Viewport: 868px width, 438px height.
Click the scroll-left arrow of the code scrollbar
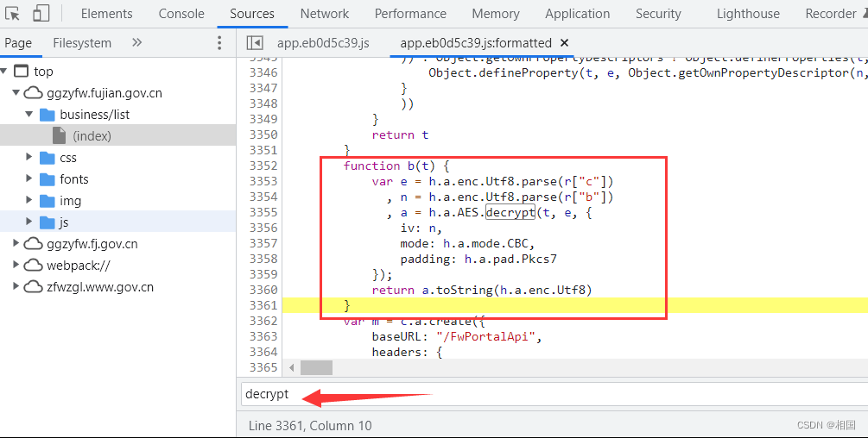[292, 368]
